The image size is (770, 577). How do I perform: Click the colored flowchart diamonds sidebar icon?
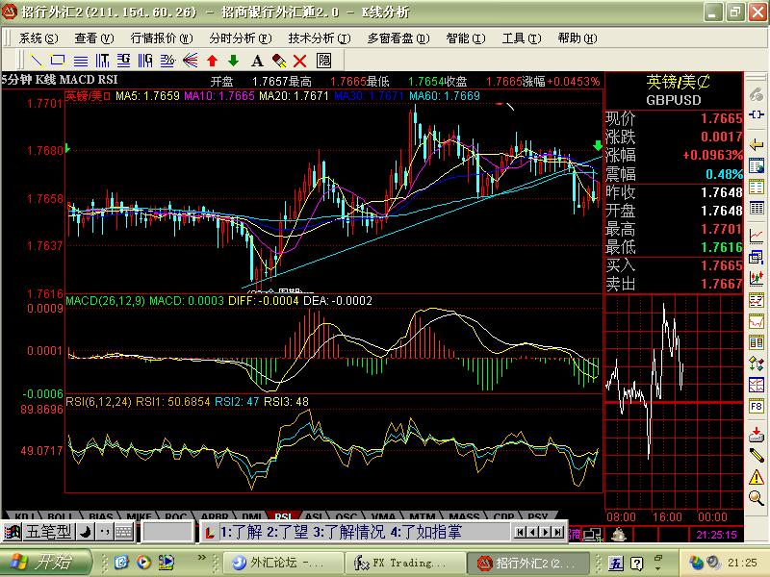click(x=757, y=364)
